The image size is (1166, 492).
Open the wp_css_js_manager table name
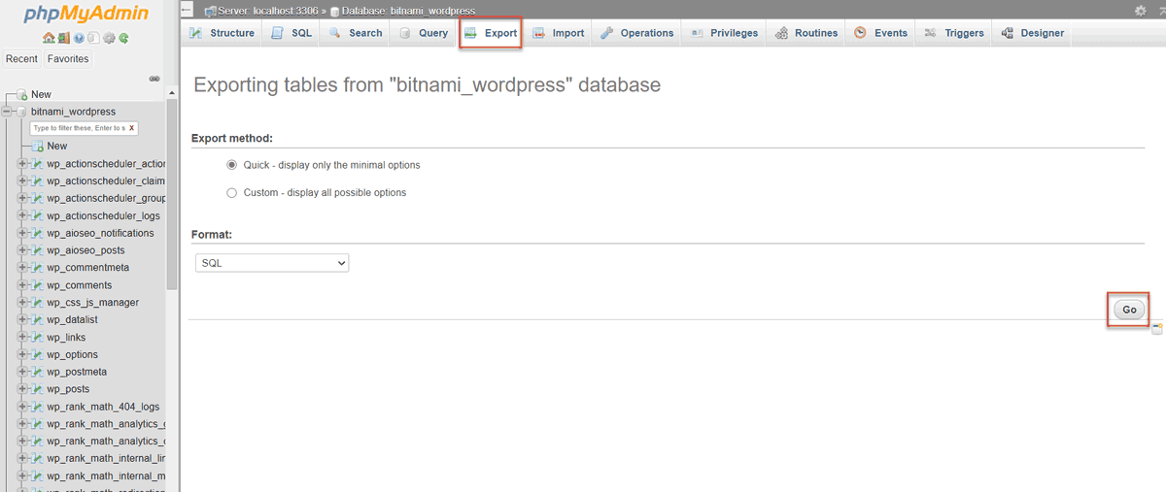(x=92, y=303)
